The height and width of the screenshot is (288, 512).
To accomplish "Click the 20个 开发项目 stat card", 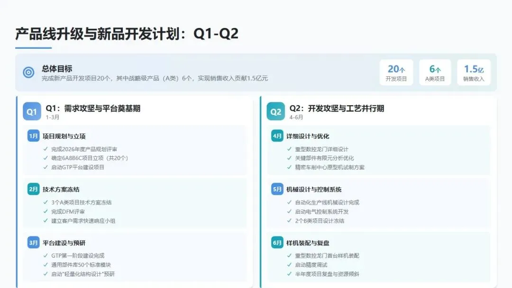I will [x=396, y=72].
